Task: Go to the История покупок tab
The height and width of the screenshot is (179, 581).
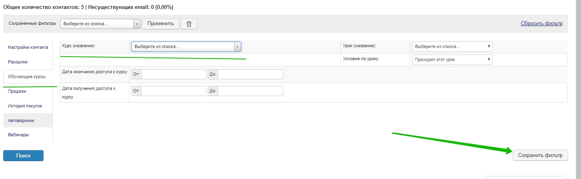Action: tap(25, 106)
